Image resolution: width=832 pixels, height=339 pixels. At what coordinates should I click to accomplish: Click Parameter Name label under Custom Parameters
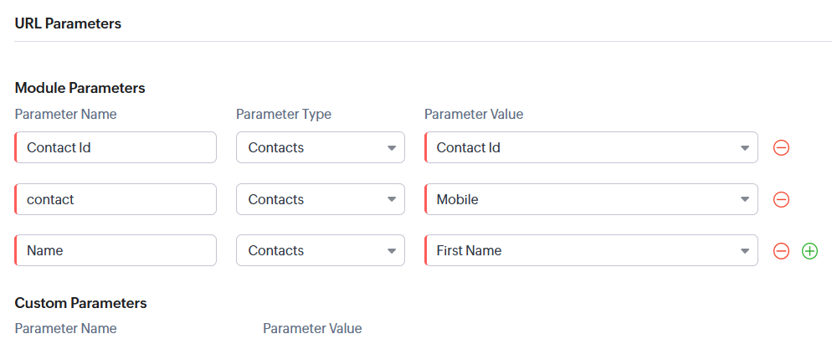point(65,328)
